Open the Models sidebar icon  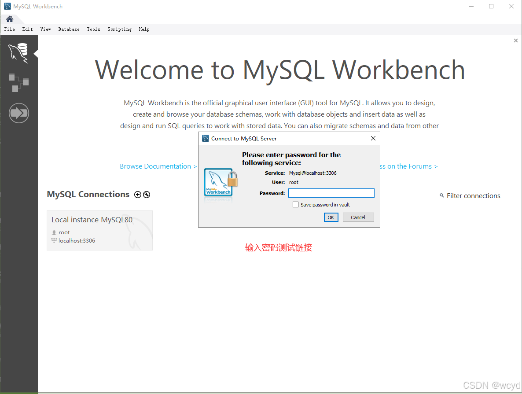[x=18, y=83]
